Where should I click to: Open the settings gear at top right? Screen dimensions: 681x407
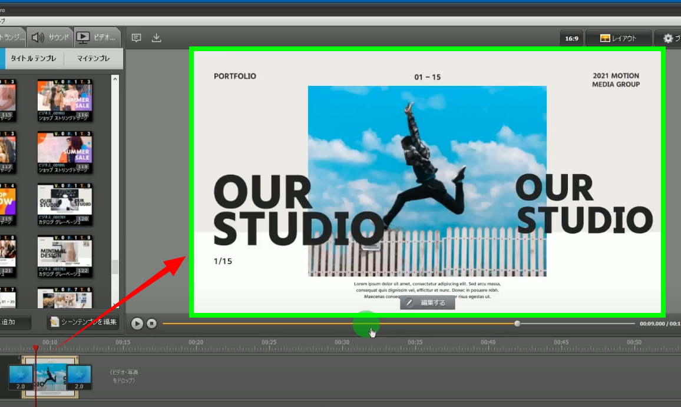tap(668, 38)
